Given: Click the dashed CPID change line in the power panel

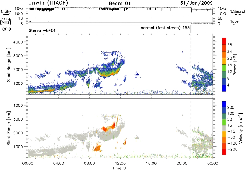Looking at the screenshot, I should tap(191, 64).
